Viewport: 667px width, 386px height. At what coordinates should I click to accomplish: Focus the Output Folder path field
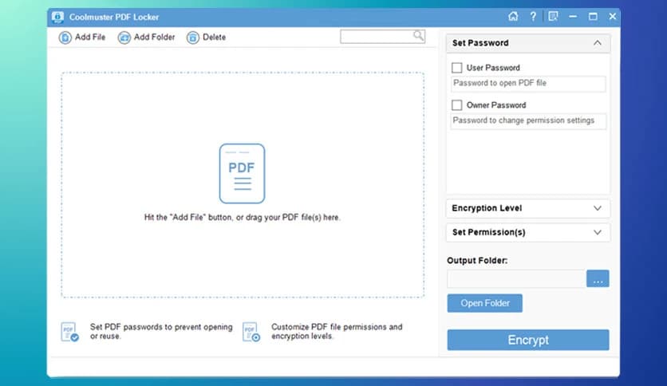coord(516,279)
